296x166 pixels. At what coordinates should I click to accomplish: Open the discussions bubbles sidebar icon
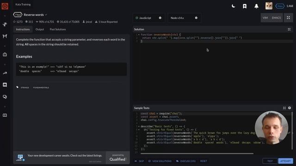point(5,97)
